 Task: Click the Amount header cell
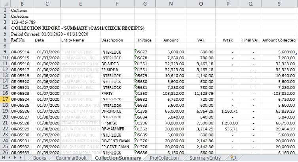(x=171, y=40)
